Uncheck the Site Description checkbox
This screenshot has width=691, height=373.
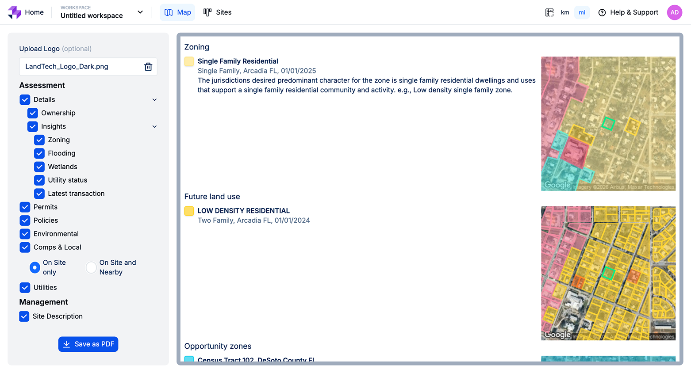click(x=24, y=316)
